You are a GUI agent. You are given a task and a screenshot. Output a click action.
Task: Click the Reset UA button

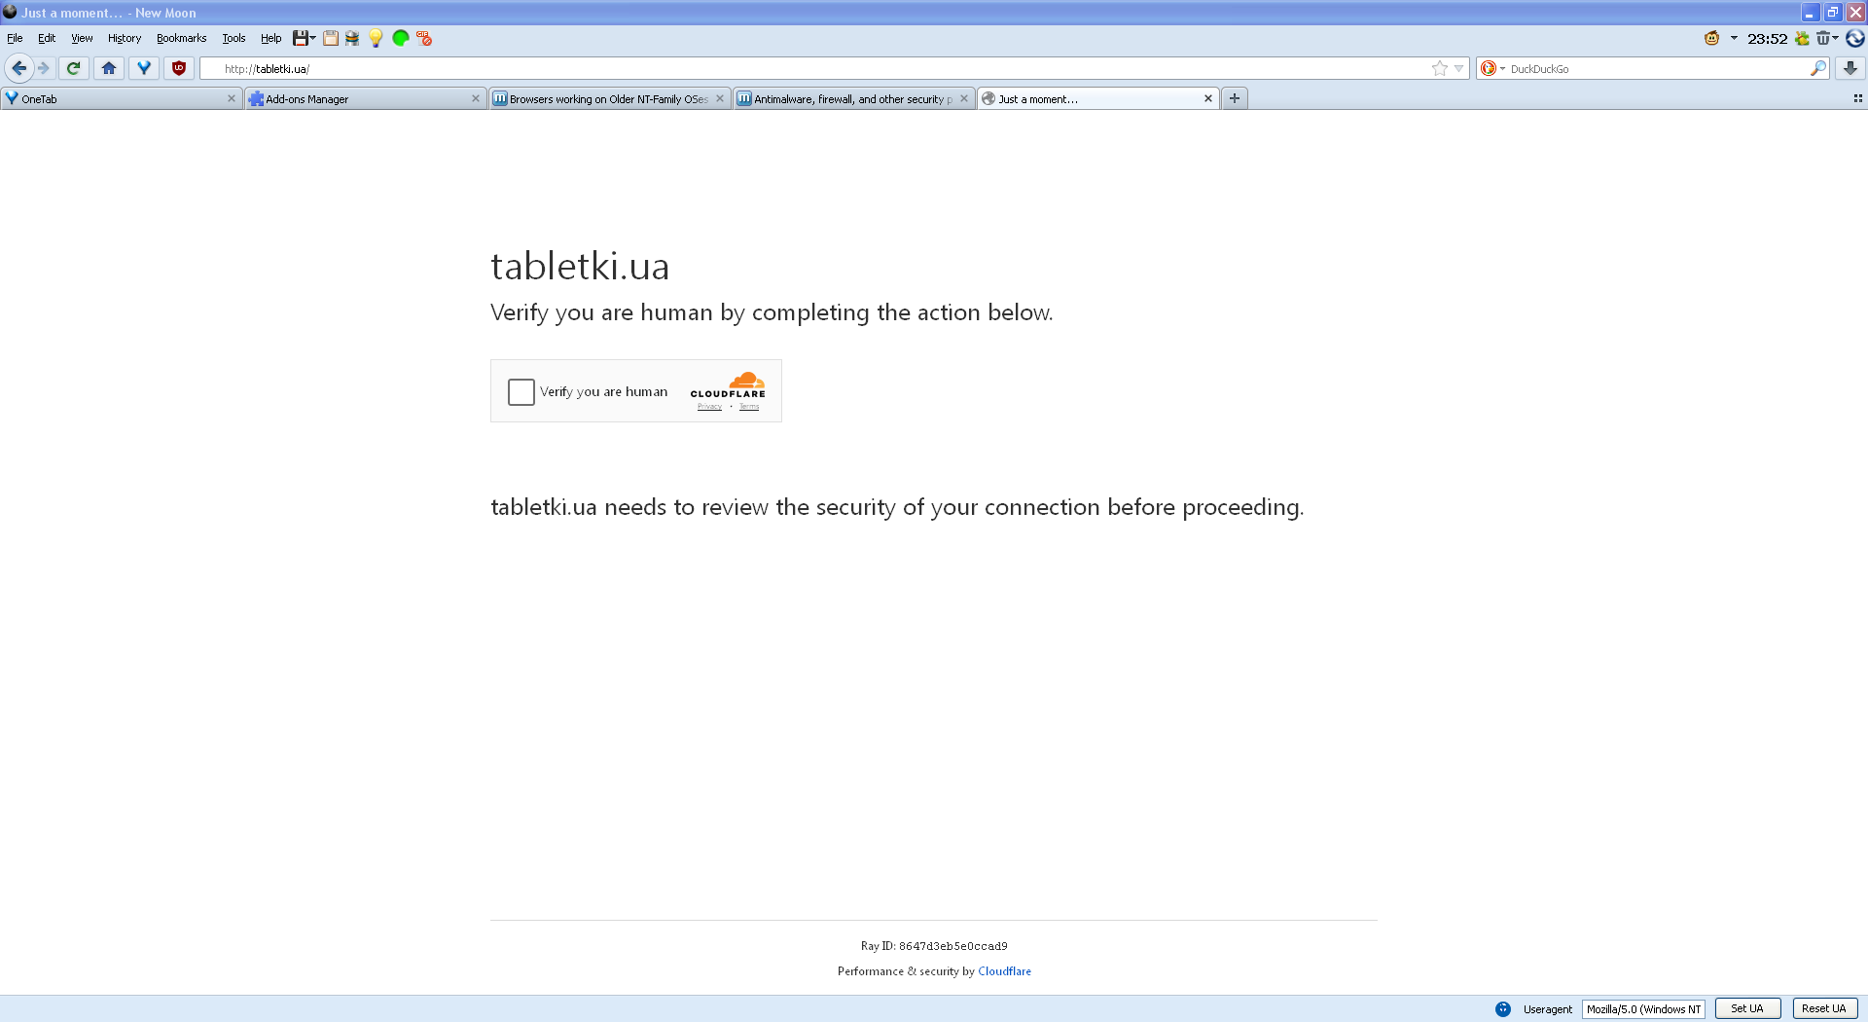(1824, 1008)
